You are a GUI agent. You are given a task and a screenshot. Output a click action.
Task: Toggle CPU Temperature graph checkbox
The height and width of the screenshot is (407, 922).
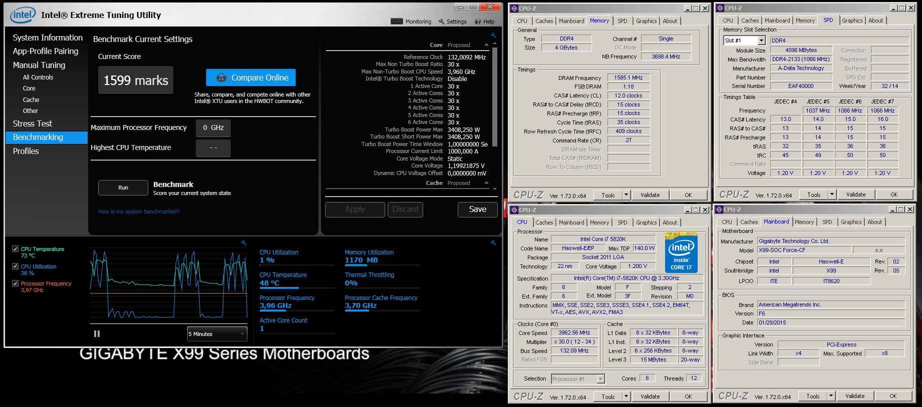tap(15, 249)
